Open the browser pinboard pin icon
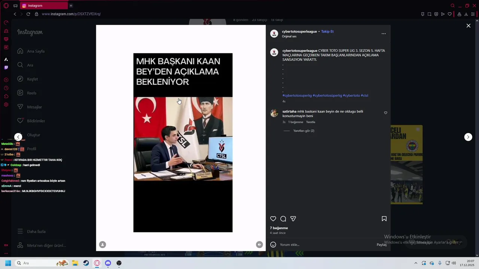Viewport: 479px width, 269px height. point(422,14)
